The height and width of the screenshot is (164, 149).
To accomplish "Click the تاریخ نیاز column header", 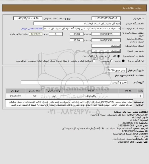I will tap(15, 91).
